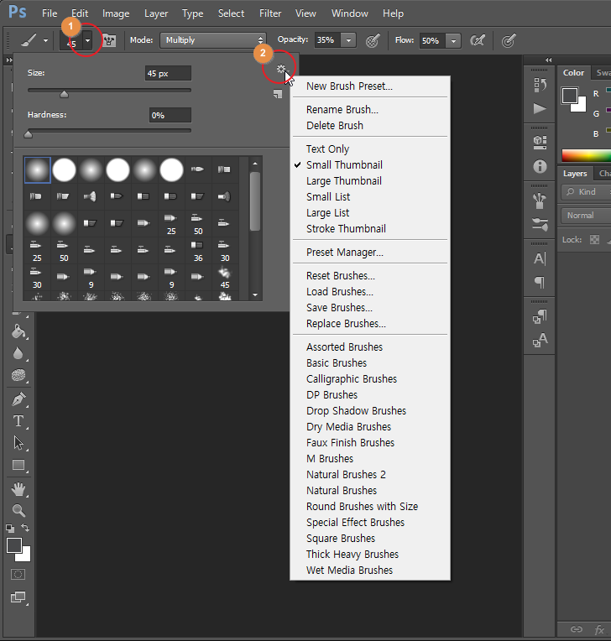Open the Window menu
611x641 pixels.
[350, 13]
